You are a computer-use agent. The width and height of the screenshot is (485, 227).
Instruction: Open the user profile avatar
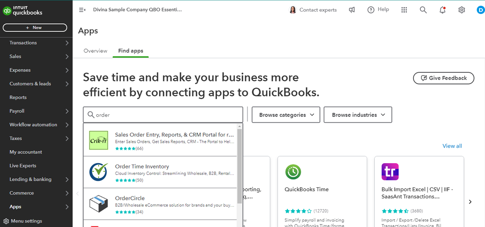click(x=481, y=10)
